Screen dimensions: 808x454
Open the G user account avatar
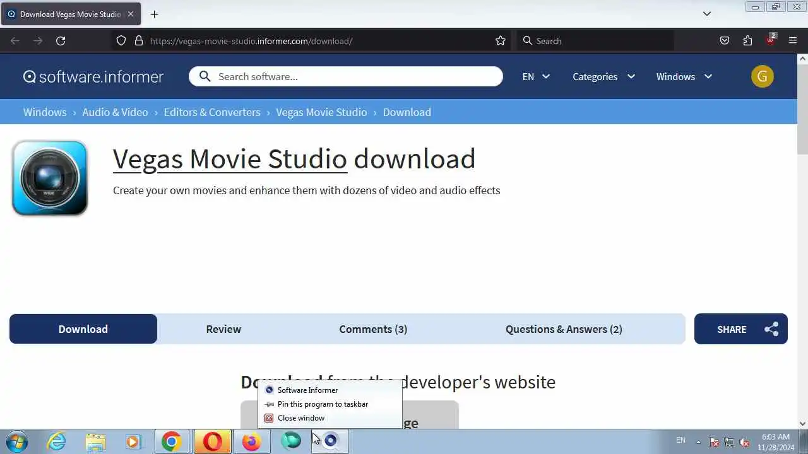click(762, 76)
